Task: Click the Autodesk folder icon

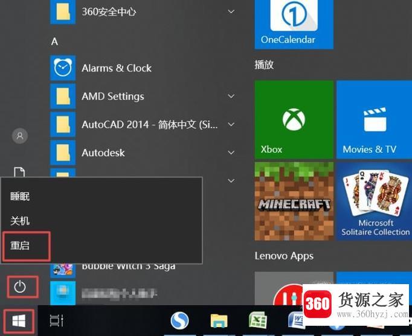Action: pos(63,153)
